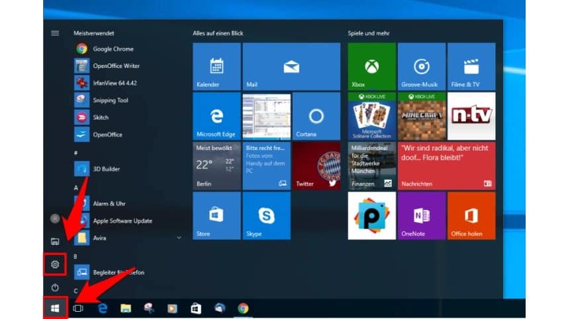This screenshot has height=319, width=568.
Task: Launch Google Chrome from the most-used list
Action: click(113, 49)
